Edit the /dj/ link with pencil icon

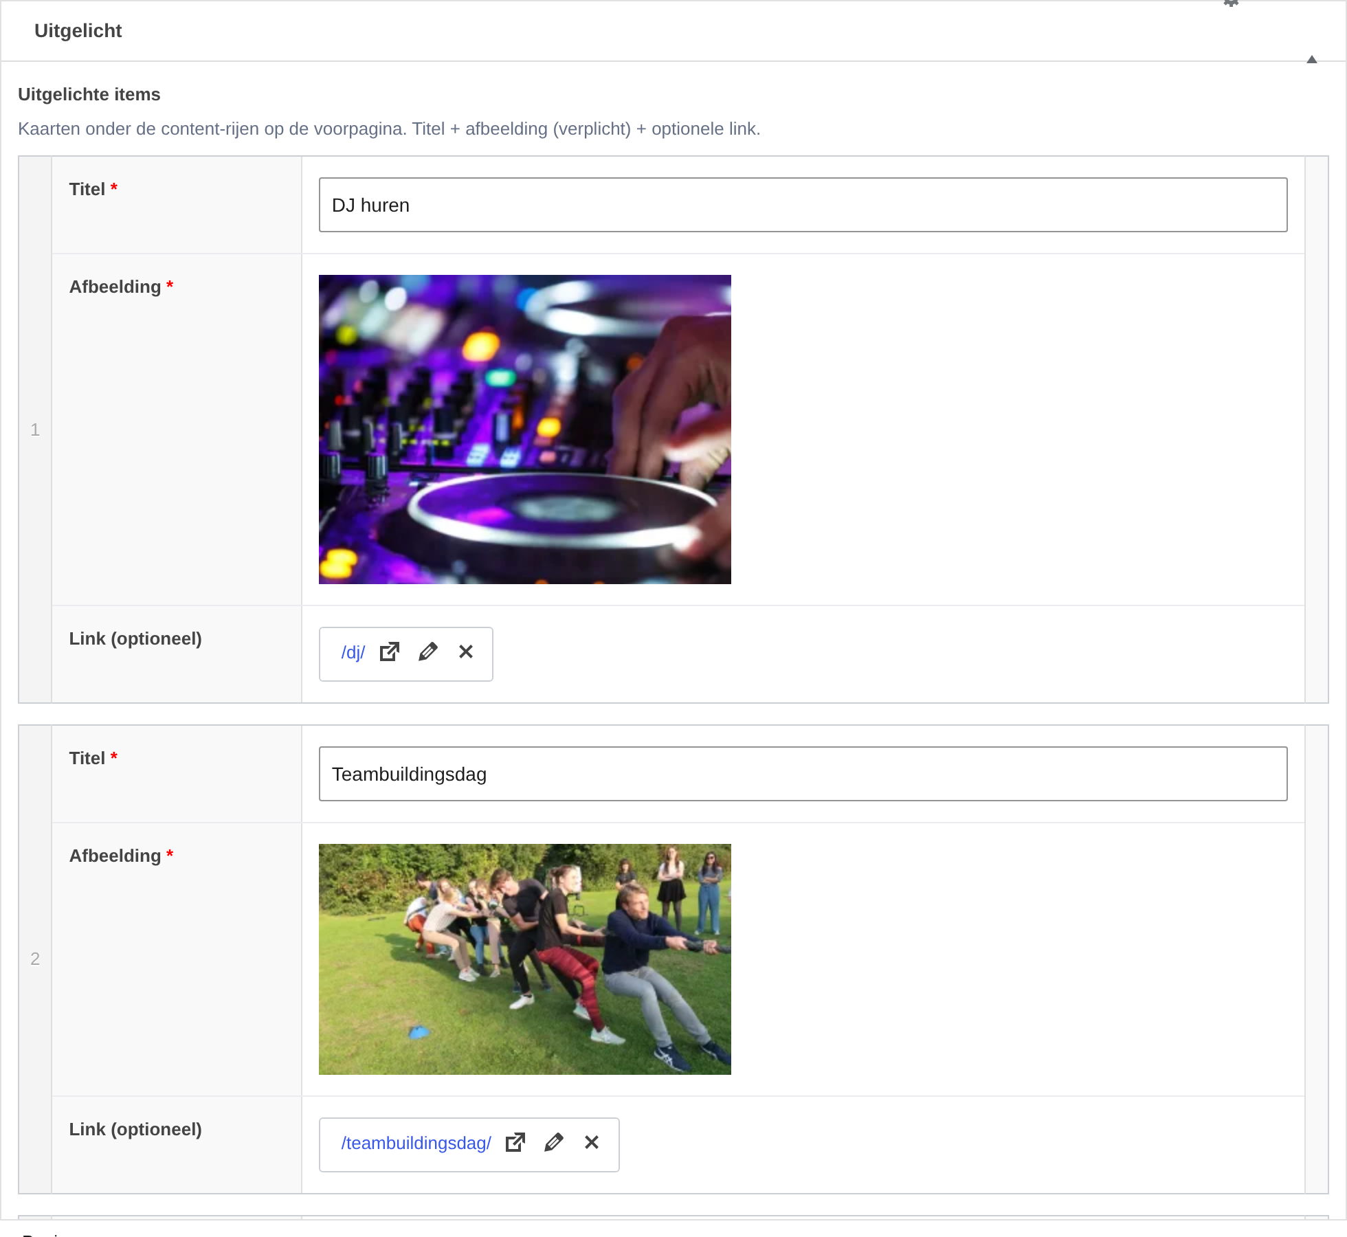click(427, 651)
